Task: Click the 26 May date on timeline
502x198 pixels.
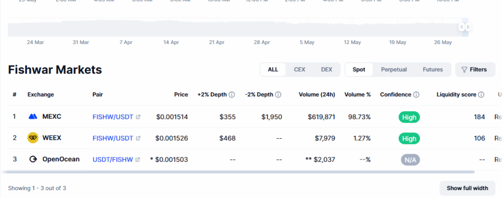Action: 443,42
